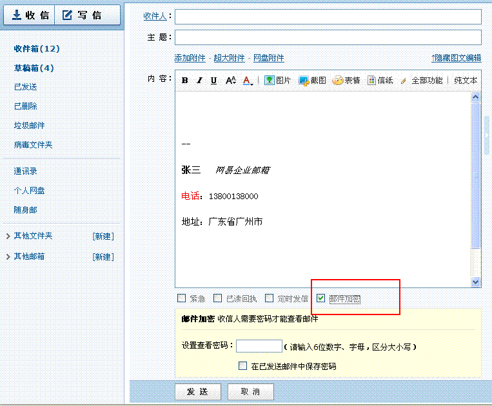
Task: Open the font size tool
Action: pos(231,81)
